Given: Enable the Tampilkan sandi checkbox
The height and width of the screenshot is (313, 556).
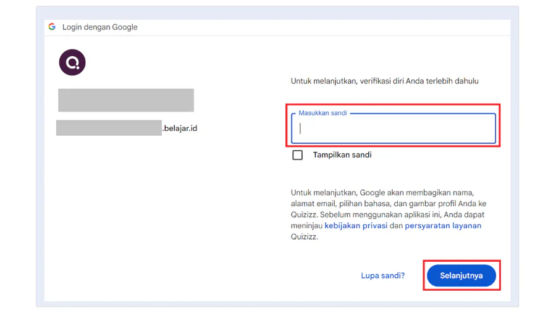Looking at the screenshot, I should click(298, 155).
